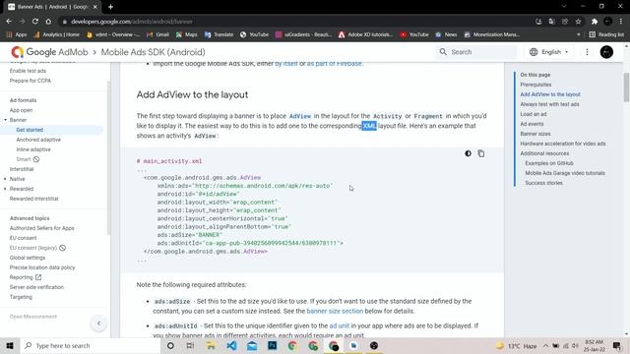Open EU consent in the sidebar
630x354 pixels.
23,238
